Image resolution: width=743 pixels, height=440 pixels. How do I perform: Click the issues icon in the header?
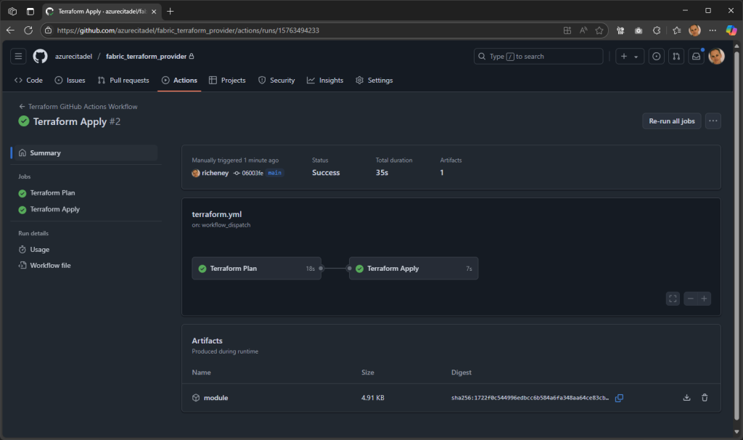656,56
